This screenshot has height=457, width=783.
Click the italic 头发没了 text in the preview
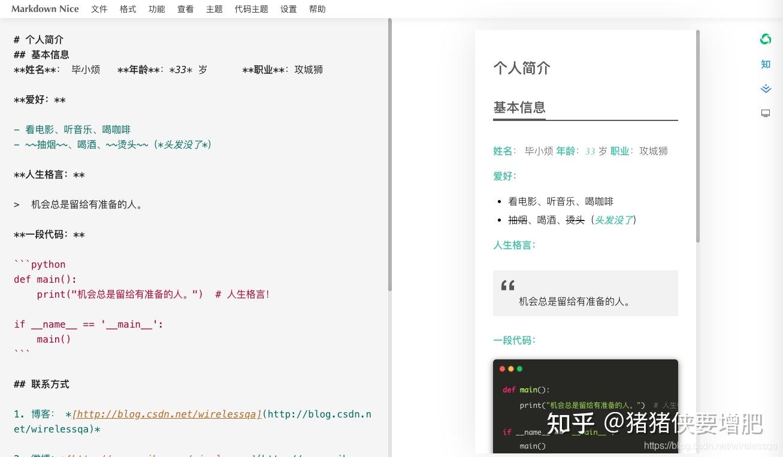613,220
